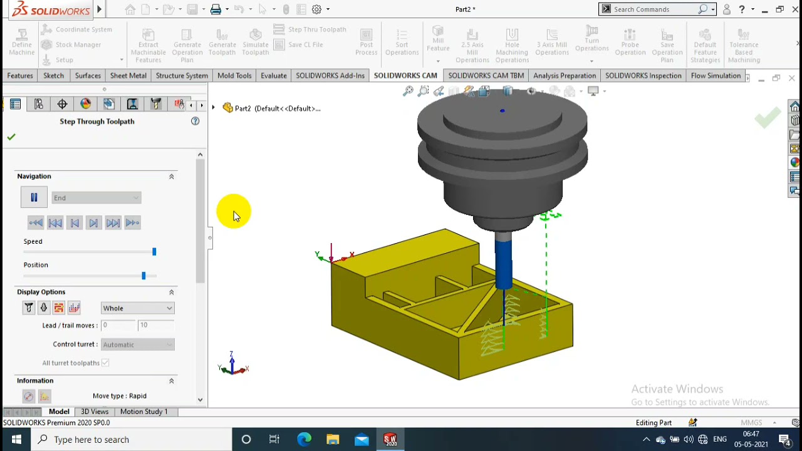Open the CAM tools tree tab
This screenshot has width=802, height=451.
155,105
